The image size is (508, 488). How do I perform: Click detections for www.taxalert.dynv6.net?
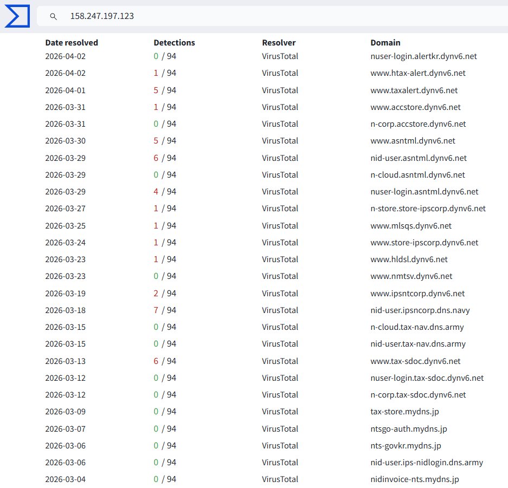click(165, 90)
